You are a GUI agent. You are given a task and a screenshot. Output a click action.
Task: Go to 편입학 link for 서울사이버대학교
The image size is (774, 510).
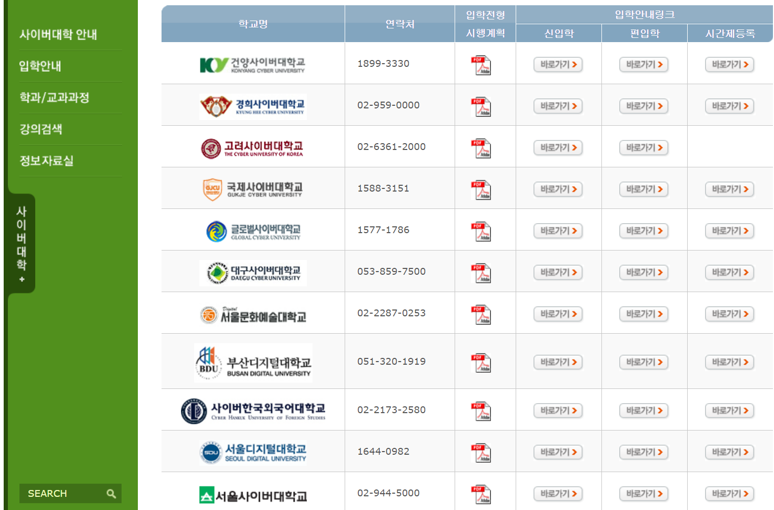[644, 494]
